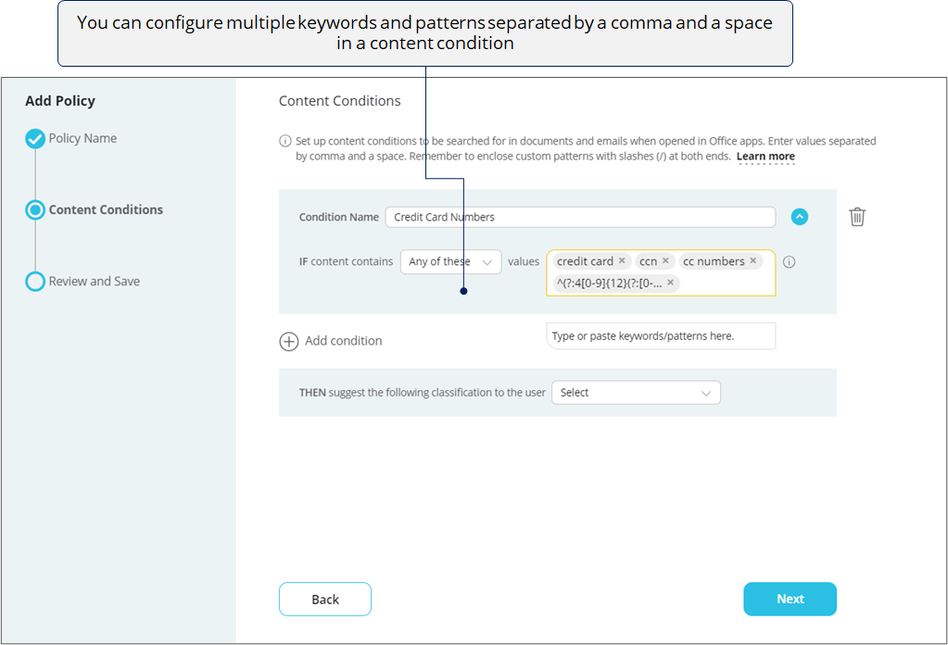Screen dimensions: 948x645
Task: Delete condition with trash icon
Action: point(856,217)
